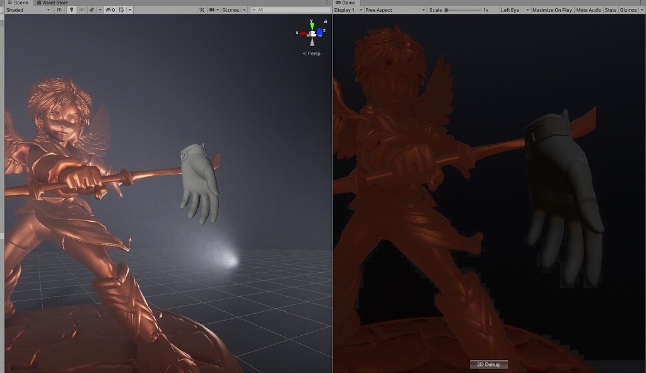The width and height of the screenshot is (646, 373).
Task: Toggle 2D mode in the Scene view
Action: tap(59, 10)
